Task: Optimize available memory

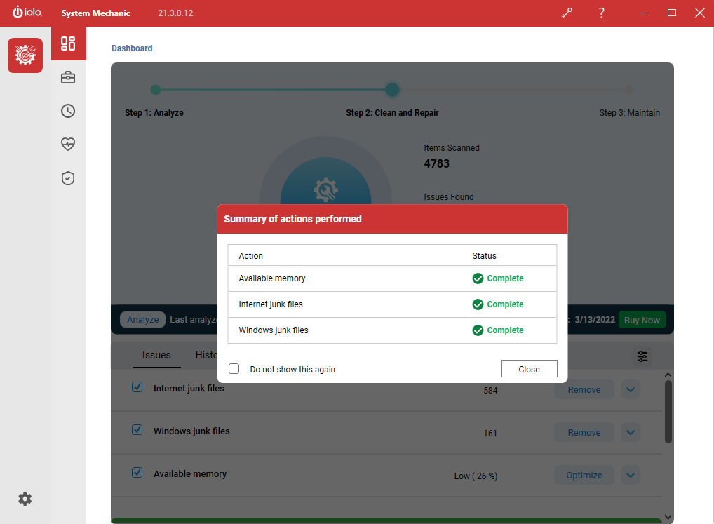Action: click(x=584, y=476)
